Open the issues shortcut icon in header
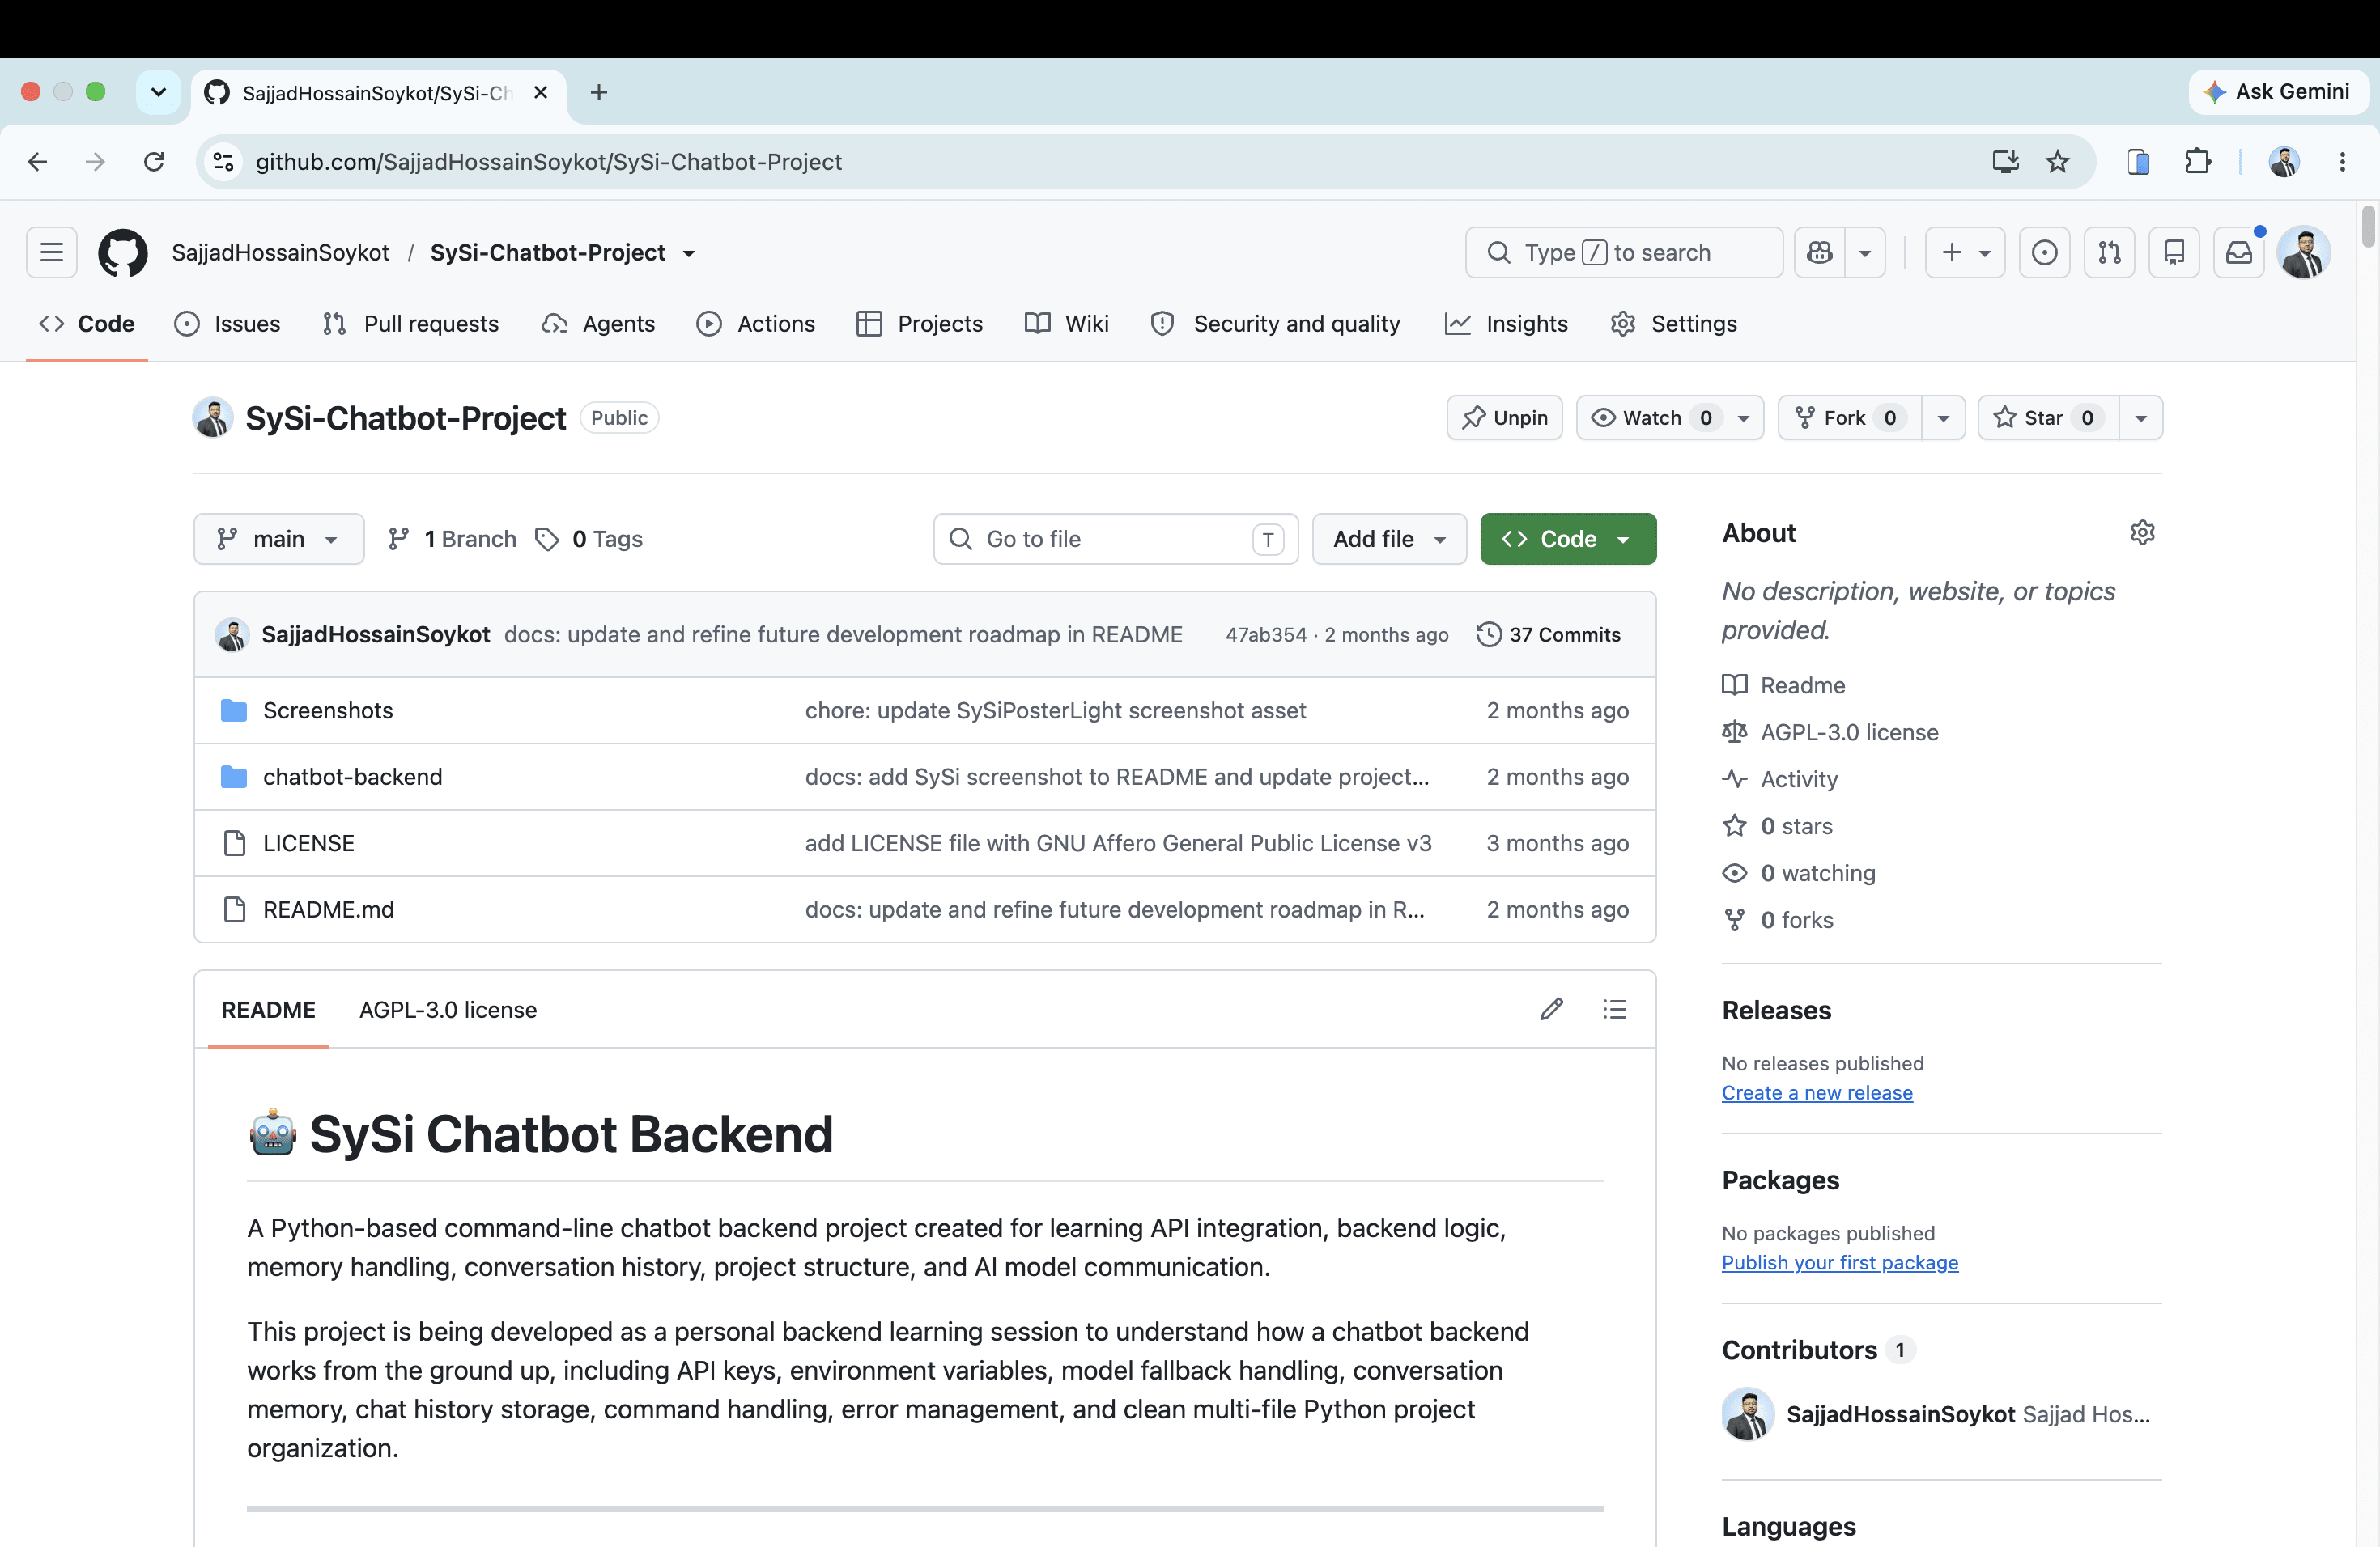 click(x=2045, y=252)
